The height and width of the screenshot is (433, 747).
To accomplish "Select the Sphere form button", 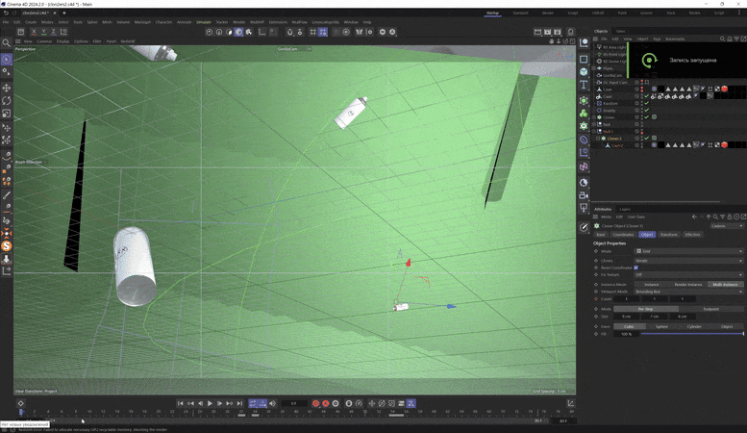I will tap(661, 326).
